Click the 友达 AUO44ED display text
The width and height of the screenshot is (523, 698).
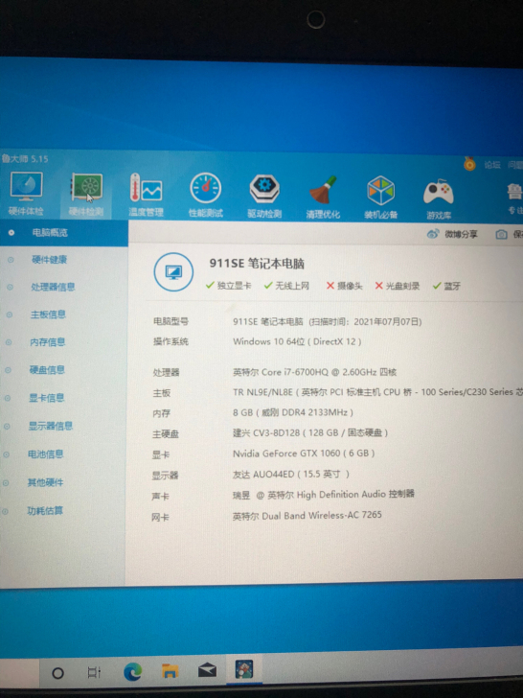[x=291, y=474]
